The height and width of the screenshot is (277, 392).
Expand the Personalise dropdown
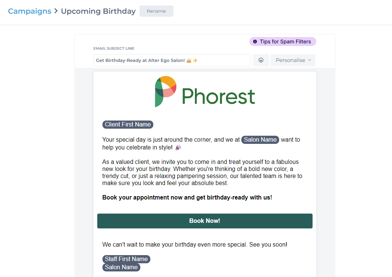(293, 60)
